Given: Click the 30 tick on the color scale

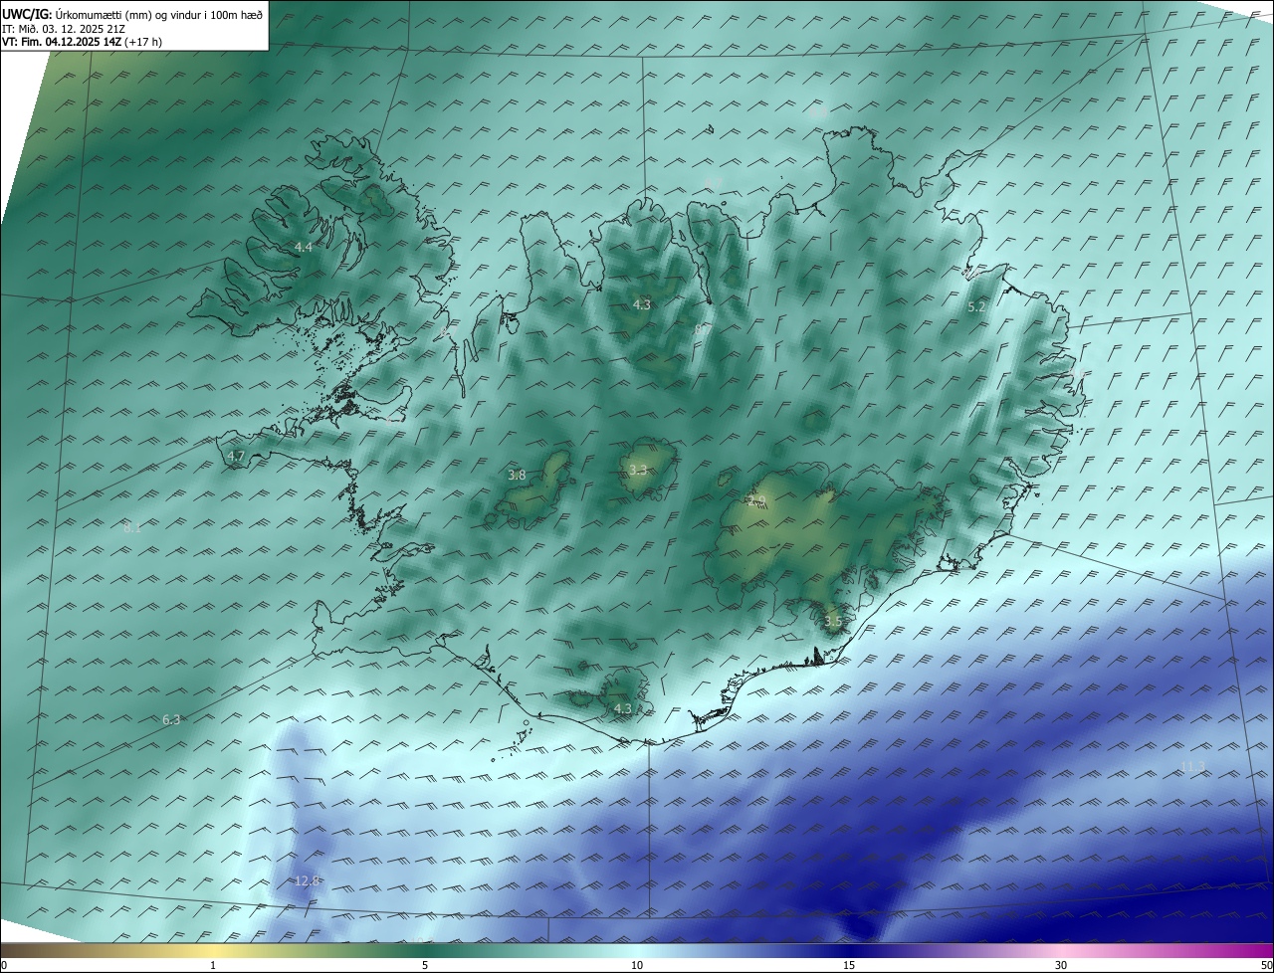Looking at the screenshot, I should (x=1061, y=965).
